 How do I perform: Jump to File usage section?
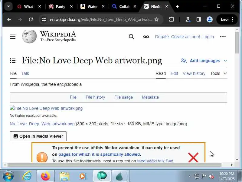pyautogui.click(x=123, y=97)
